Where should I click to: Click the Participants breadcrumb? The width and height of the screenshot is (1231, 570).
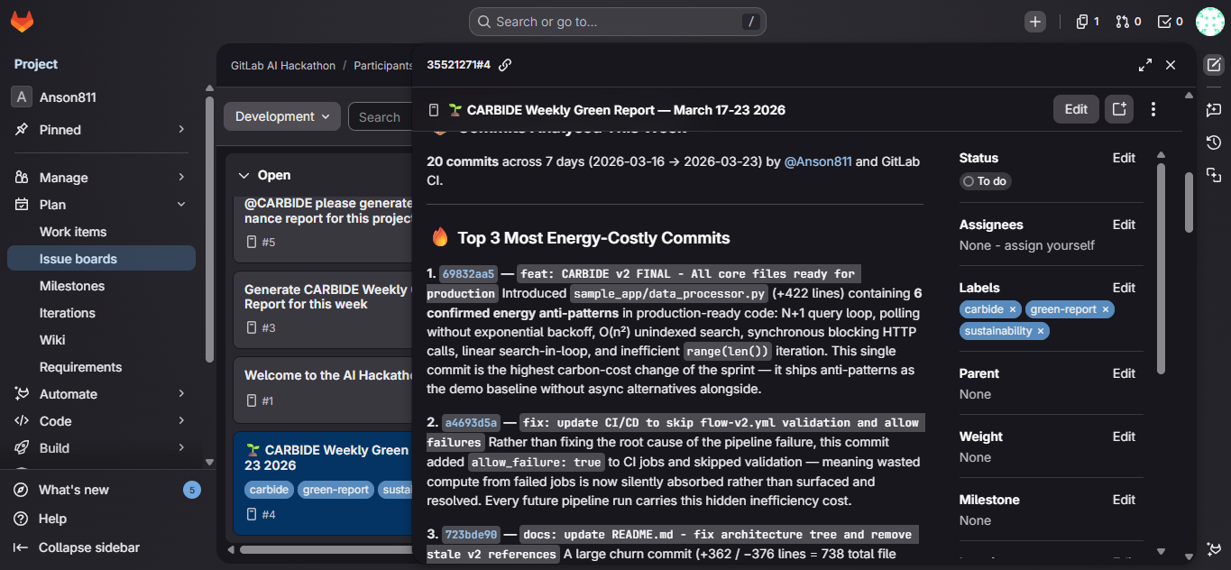pyautogui.click(x=383, y=66)
